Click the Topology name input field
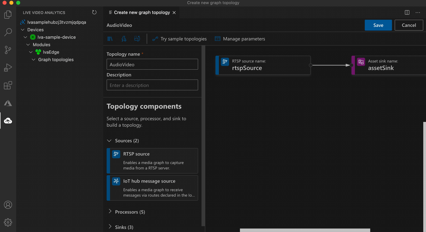This screenshot has width=426, height=232. pos(152,64)
